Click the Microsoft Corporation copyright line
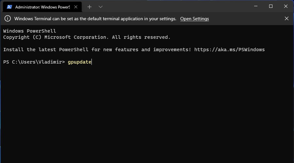 tap(87, 37)
